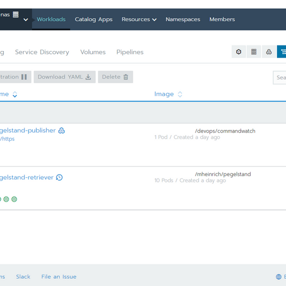Open the Pipelines tab
Image resolution: width=286 pixels, height=286 pixels.
(130, 52)
